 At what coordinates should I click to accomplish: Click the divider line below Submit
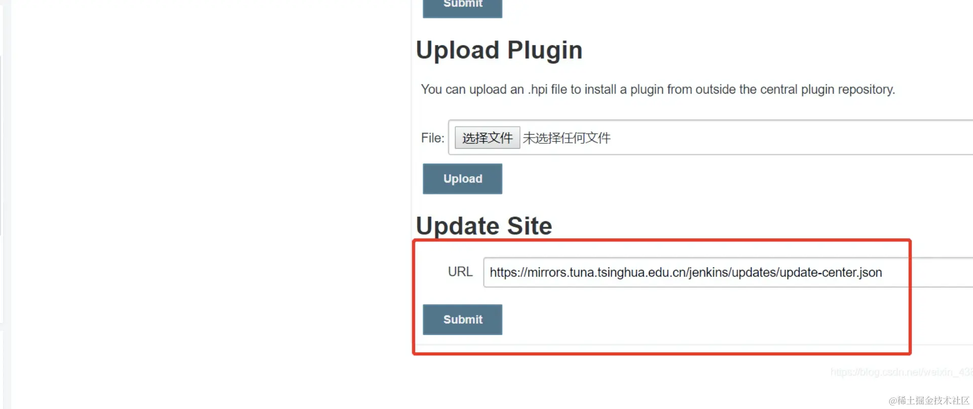[694, 345]
